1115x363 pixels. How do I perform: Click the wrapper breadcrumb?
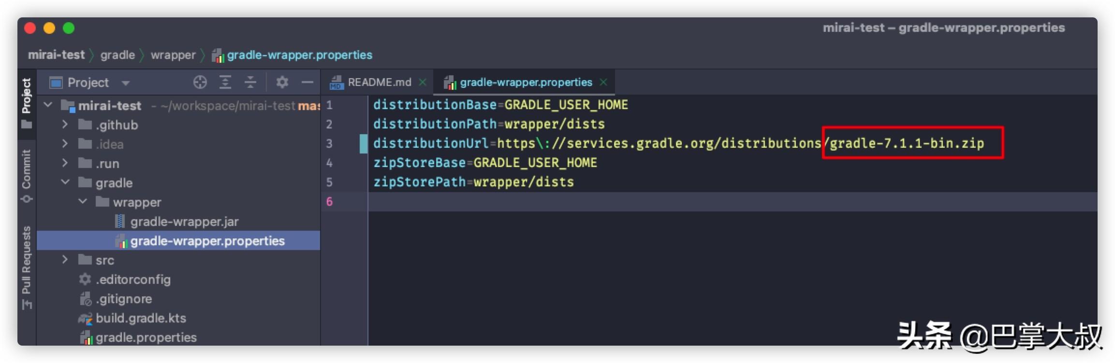(x=173, y=55)
